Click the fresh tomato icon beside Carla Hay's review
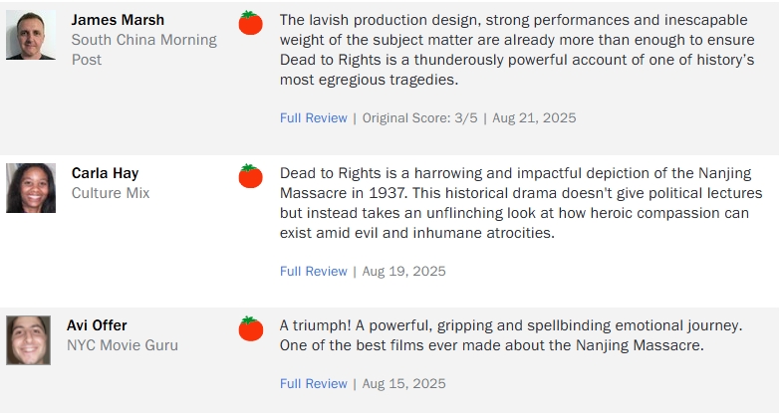 251,176
